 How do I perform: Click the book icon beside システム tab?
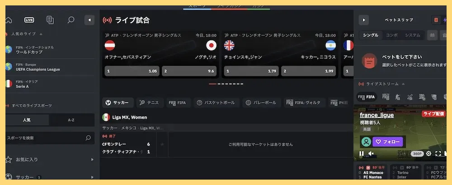(x=432, y=35)
